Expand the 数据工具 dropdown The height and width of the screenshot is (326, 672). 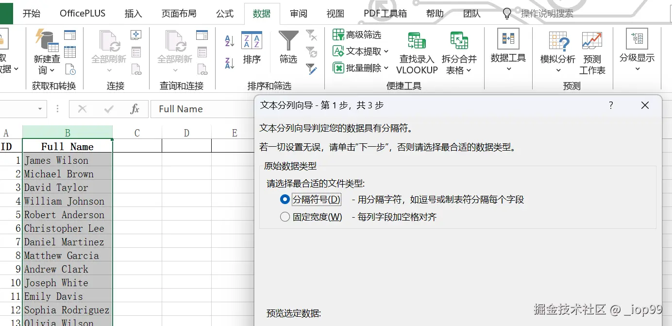coord(508,69)
